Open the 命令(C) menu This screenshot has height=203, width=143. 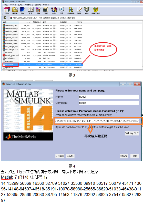[13, 5]
